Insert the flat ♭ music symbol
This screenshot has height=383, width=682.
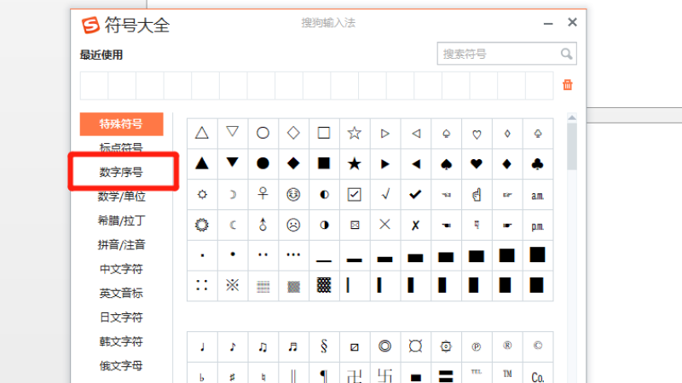(x=202, y=374)
